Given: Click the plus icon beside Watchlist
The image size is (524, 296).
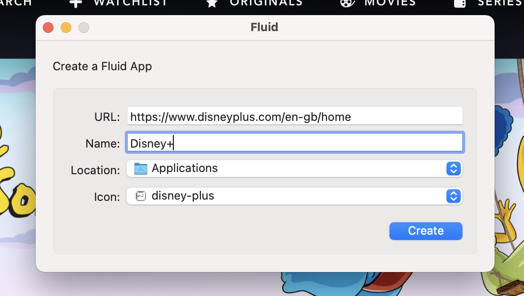Looking at the screenshot, I should tap(76, 3).
